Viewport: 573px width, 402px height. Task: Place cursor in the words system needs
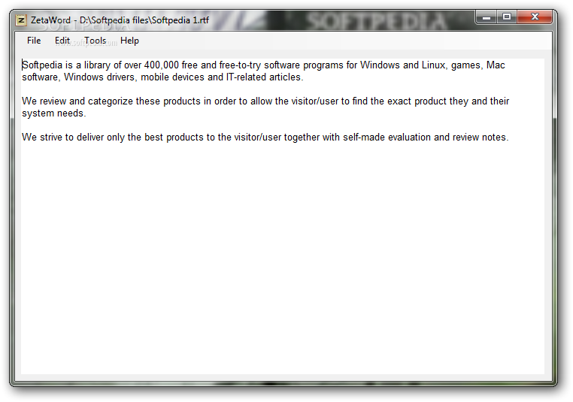coord(53,113)
